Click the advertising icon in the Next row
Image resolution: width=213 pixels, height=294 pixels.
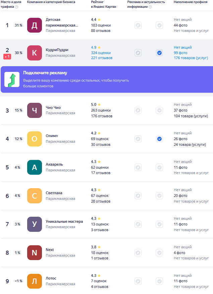(138, 253)
